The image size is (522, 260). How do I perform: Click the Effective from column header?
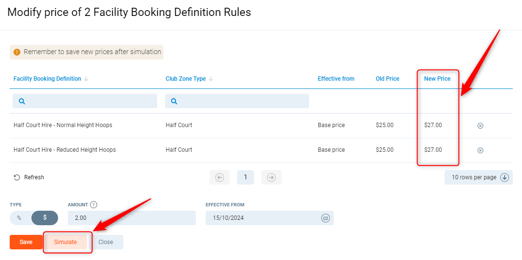tap(336, 79)
